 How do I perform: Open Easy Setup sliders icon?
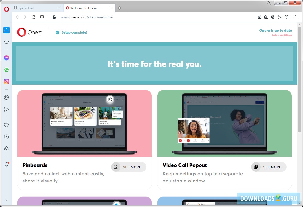tap(296, 17)
